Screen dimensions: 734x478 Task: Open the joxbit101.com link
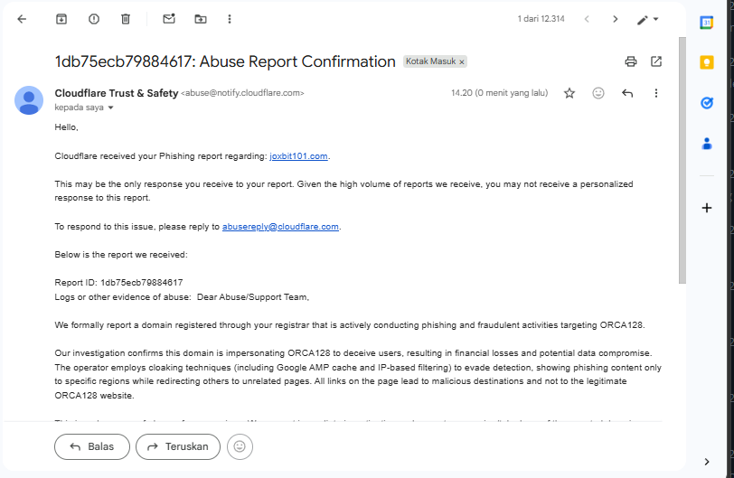point(298,156)
